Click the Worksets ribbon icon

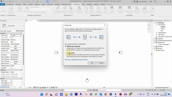coord(27,9)
